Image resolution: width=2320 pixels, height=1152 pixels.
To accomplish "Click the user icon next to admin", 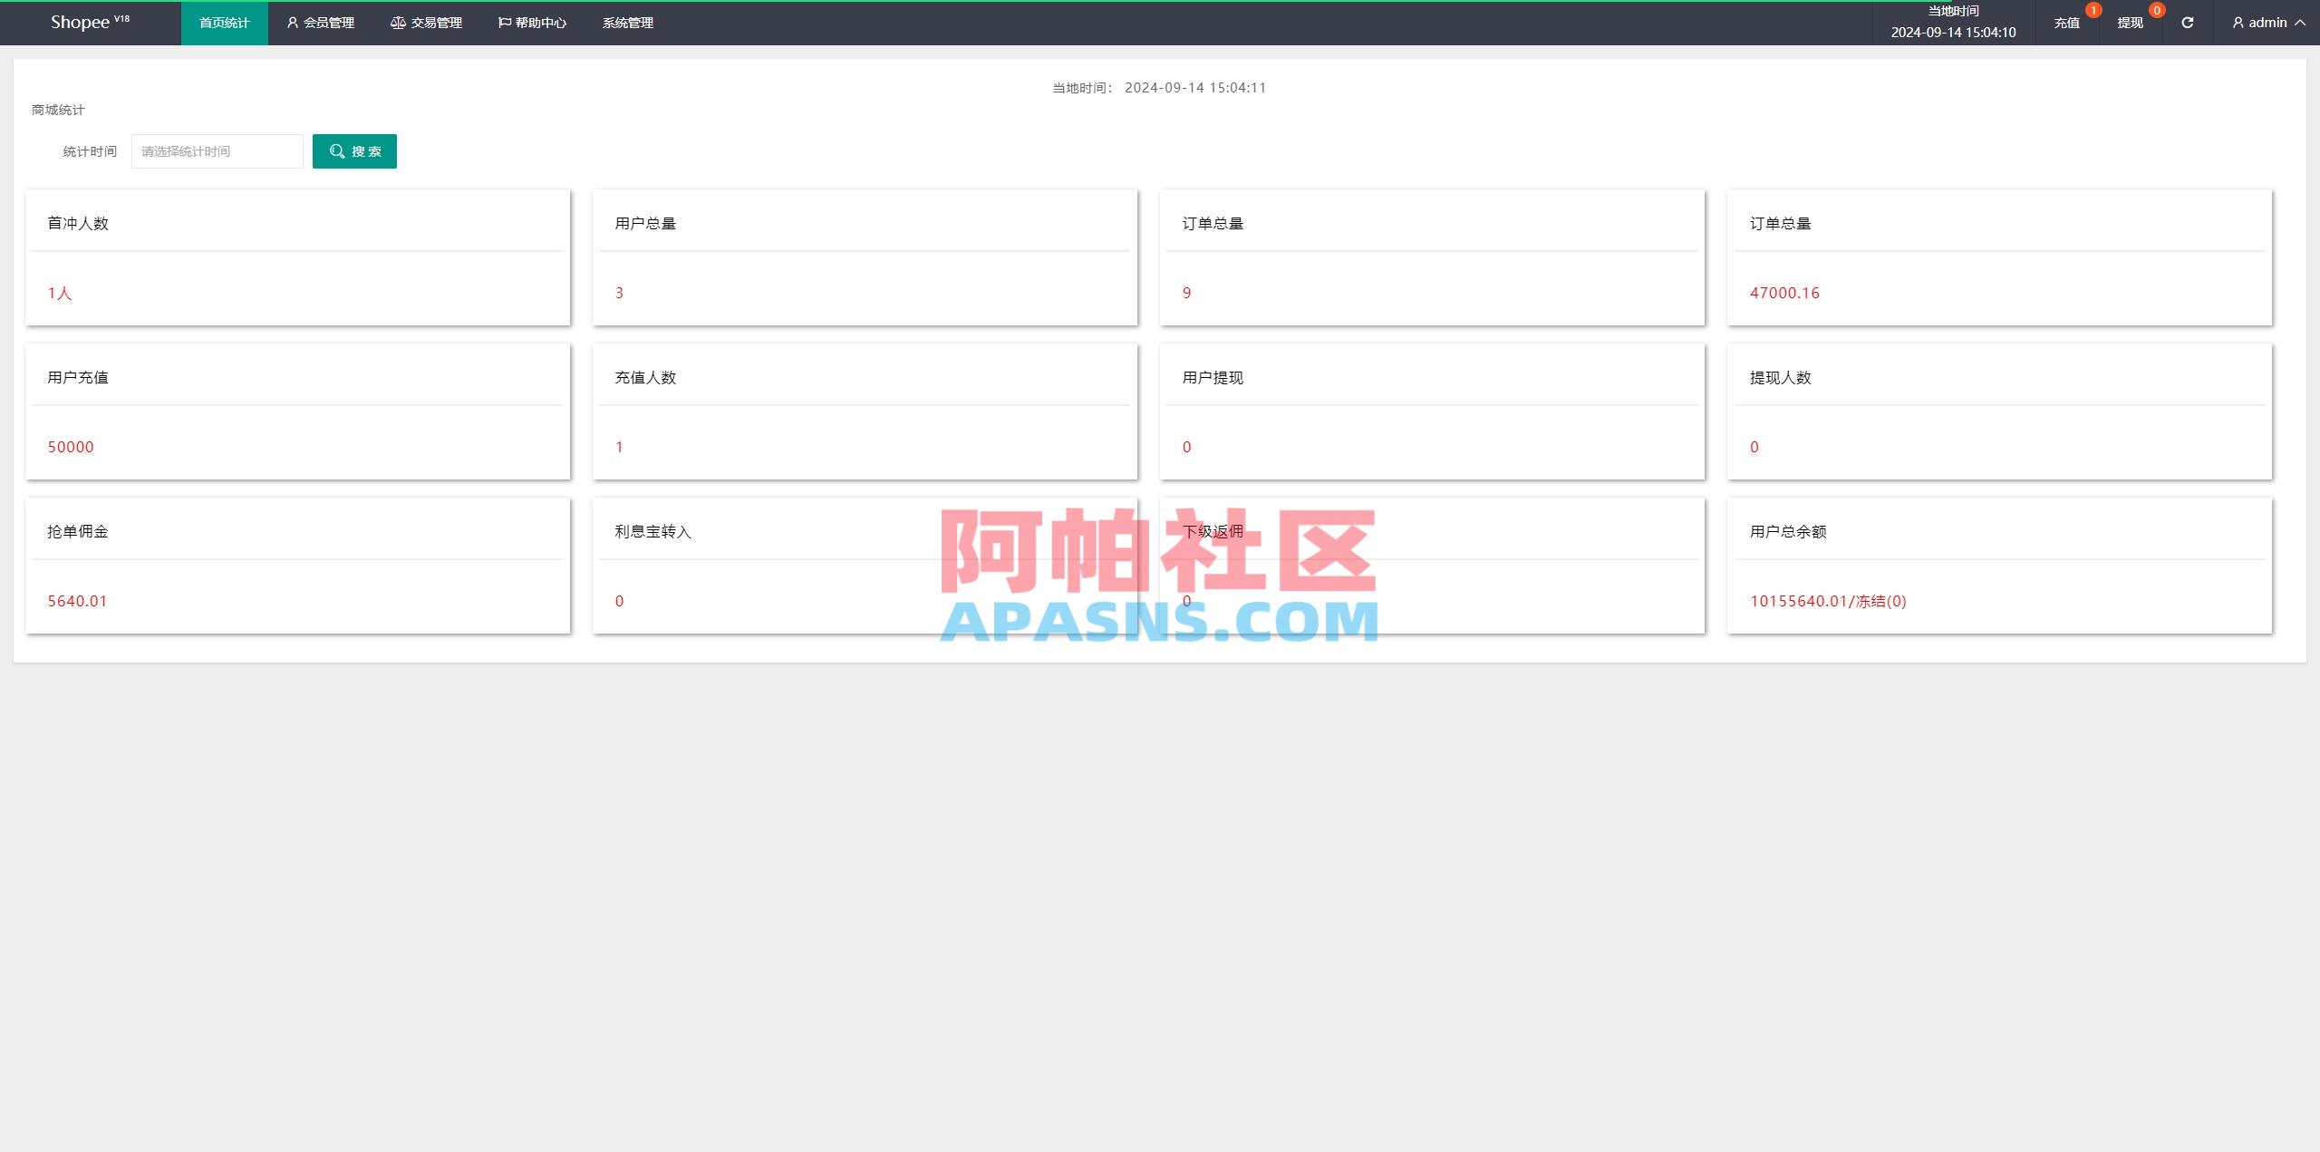I will coord(2237,23).
